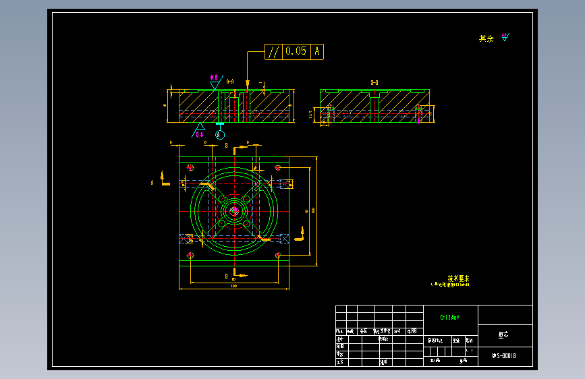Image resolution: width=585 pixels, height=379 pixels.
Task: Select the technical requirement note line
Action: 450,285
